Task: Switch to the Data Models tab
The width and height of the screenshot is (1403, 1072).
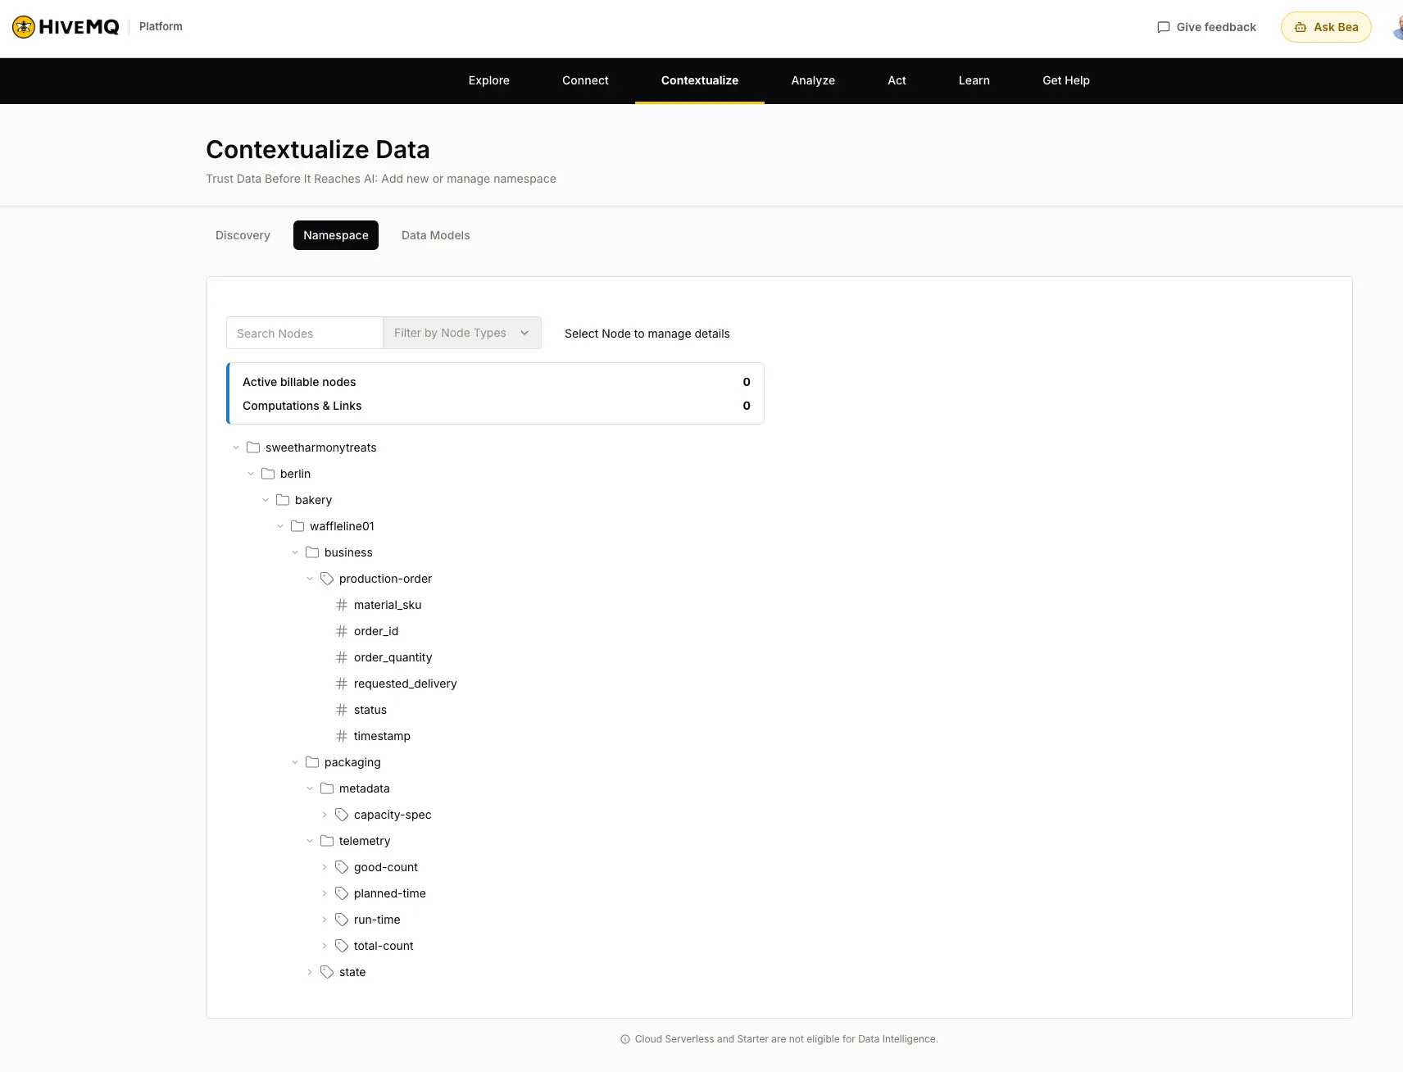Action: click(436, 235)
